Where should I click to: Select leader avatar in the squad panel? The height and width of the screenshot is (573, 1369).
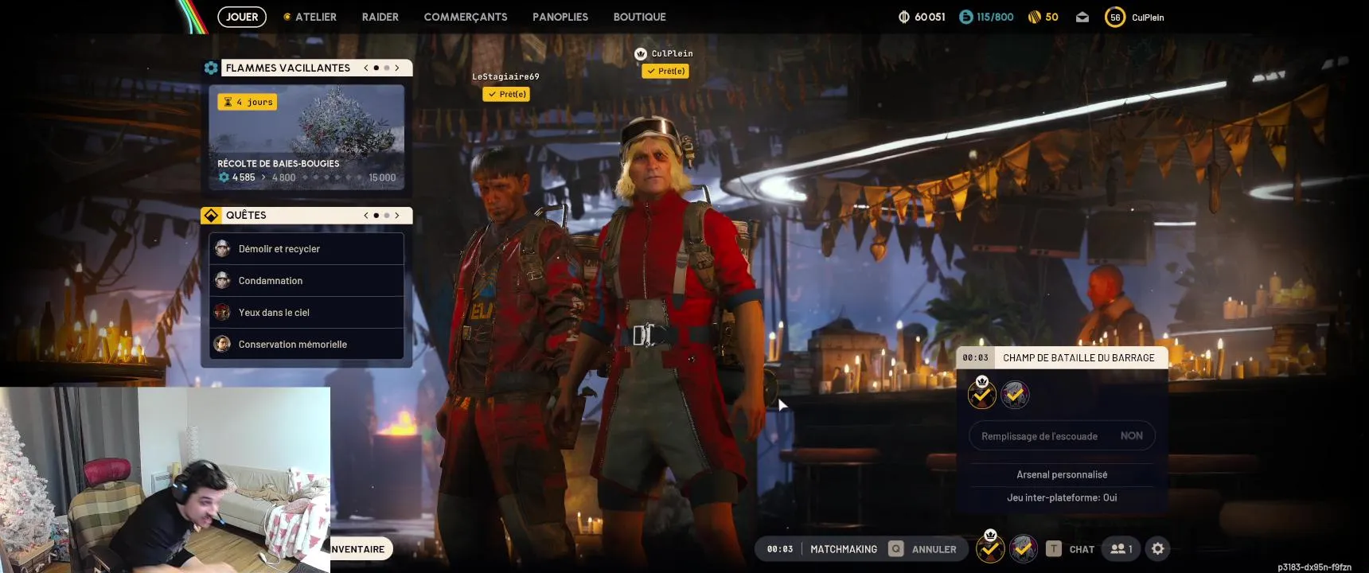click(982, 393)
